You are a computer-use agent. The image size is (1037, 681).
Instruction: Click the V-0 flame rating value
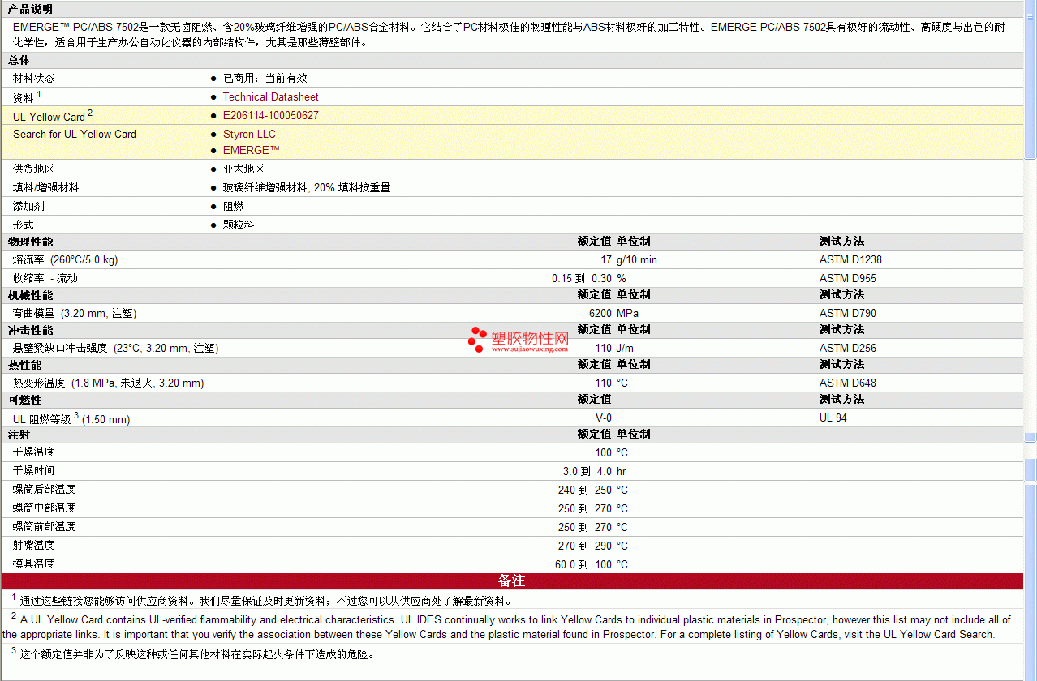click(604, 418)
